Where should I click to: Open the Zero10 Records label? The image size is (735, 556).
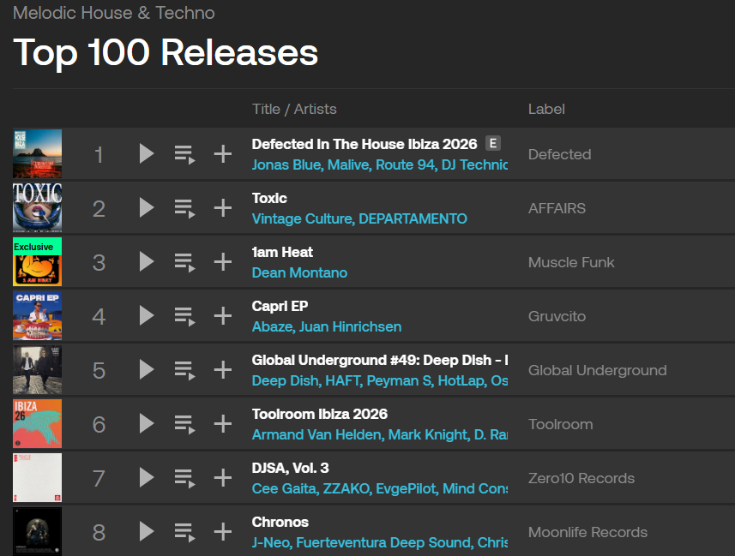(x=581, y=478)
